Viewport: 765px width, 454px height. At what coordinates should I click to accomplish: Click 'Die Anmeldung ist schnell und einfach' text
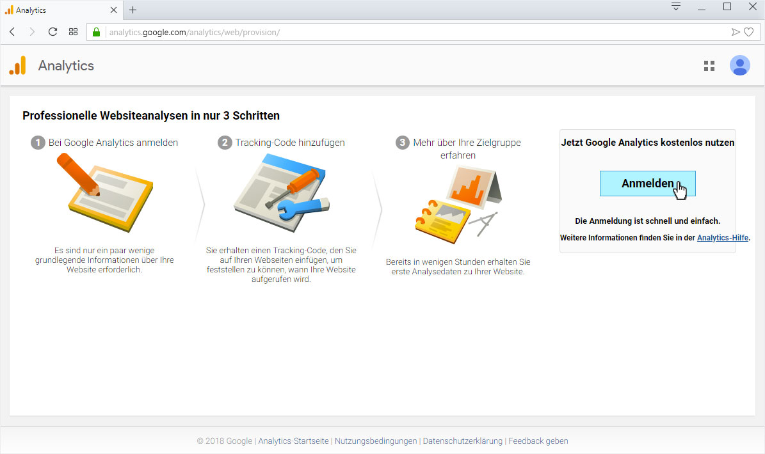(647, 221)
